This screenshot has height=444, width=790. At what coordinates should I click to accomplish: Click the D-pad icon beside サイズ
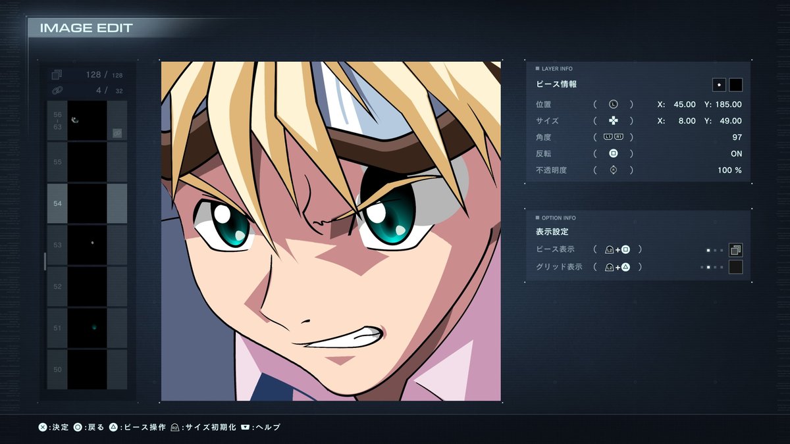613,121
